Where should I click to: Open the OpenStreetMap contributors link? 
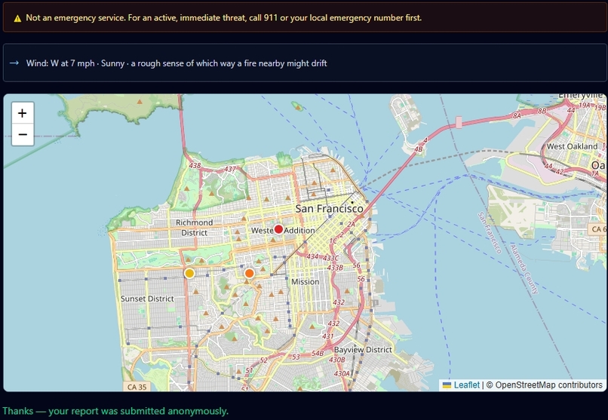click(548, 385)
